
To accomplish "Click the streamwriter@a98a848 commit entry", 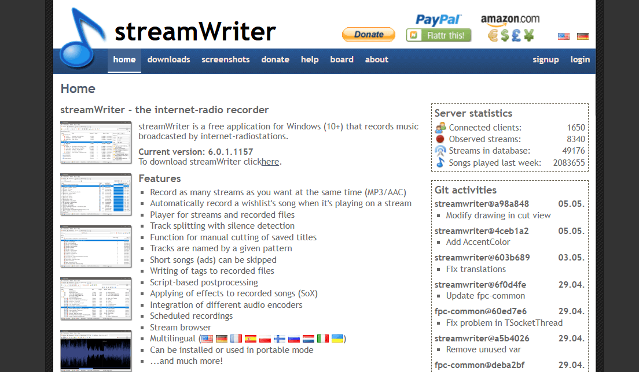I will pyautogui.click(x=482, y=203).
